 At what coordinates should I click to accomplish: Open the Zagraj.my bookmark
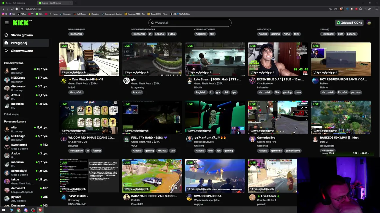tap(94, 14)
